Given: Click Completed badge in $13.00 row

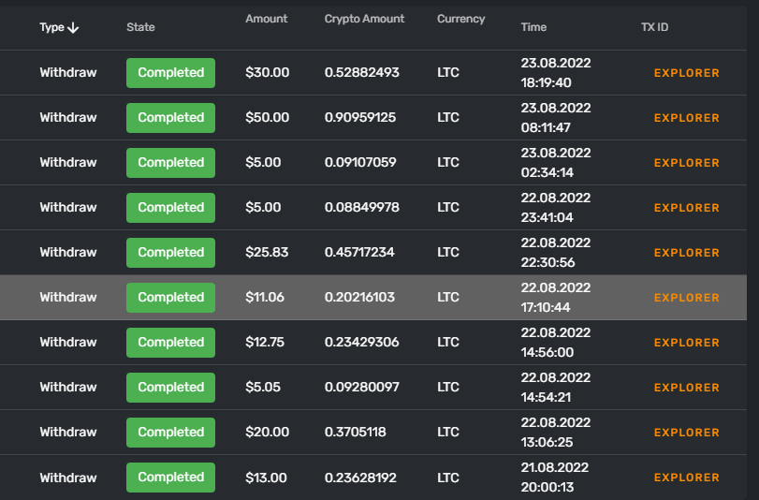Looking at the screenshot, I should pos(171,478).
